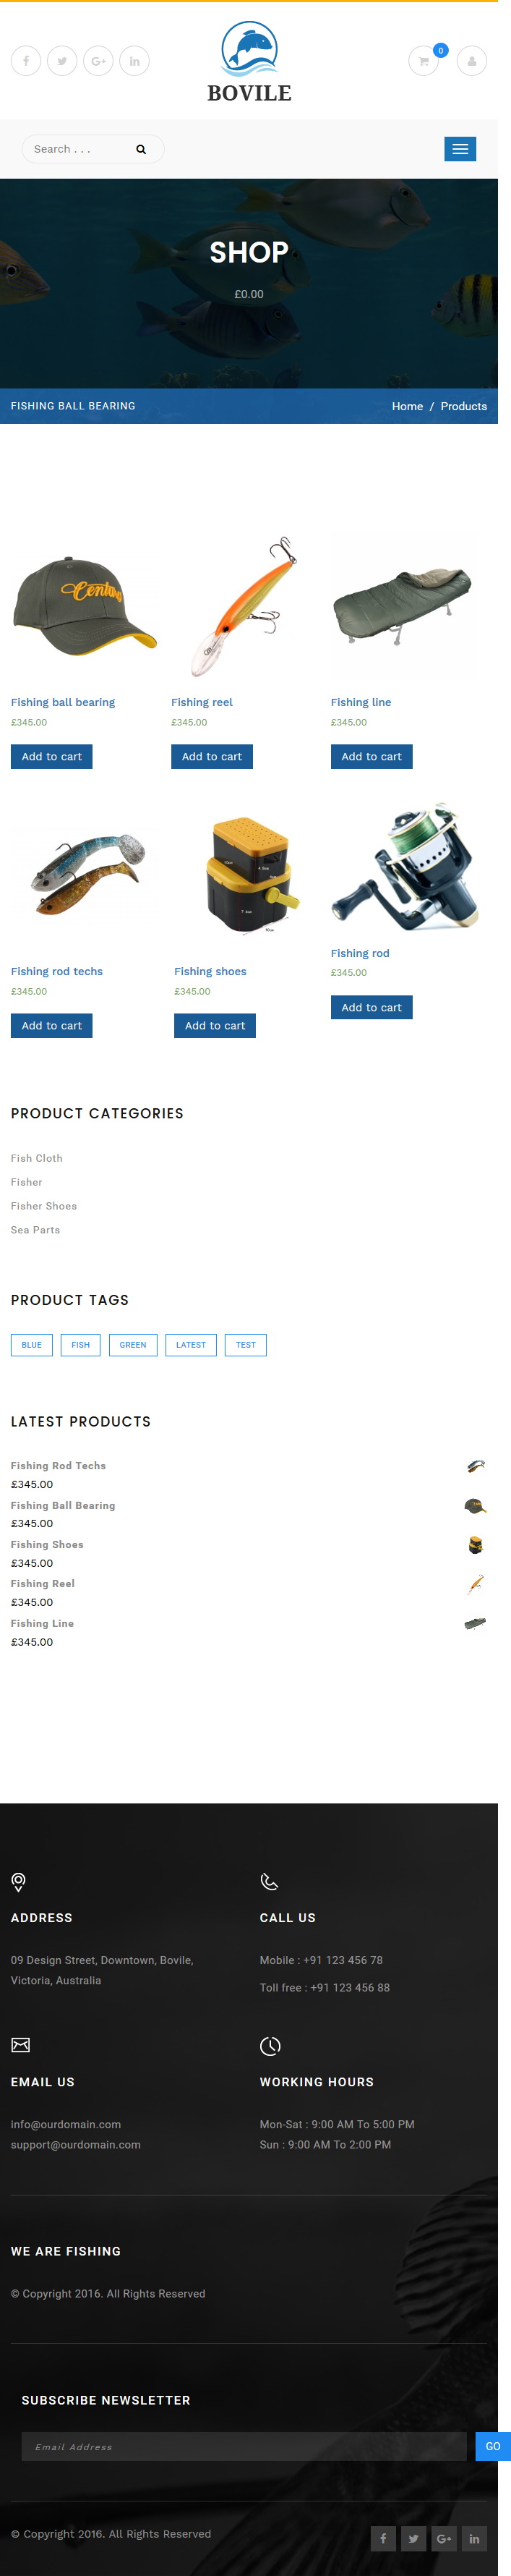This screenshot has width=511, height=2576.
Task: Click the footer LinkedIn icon
Action: tap(474, 2539)
